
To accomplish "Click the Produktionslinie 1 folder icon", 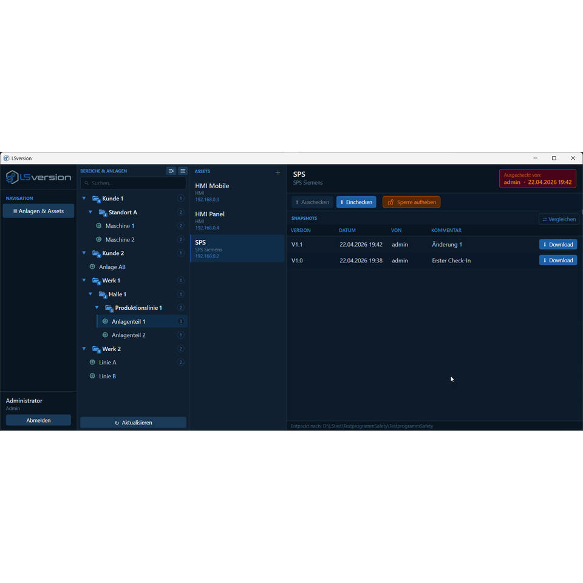I will (109, 308).
